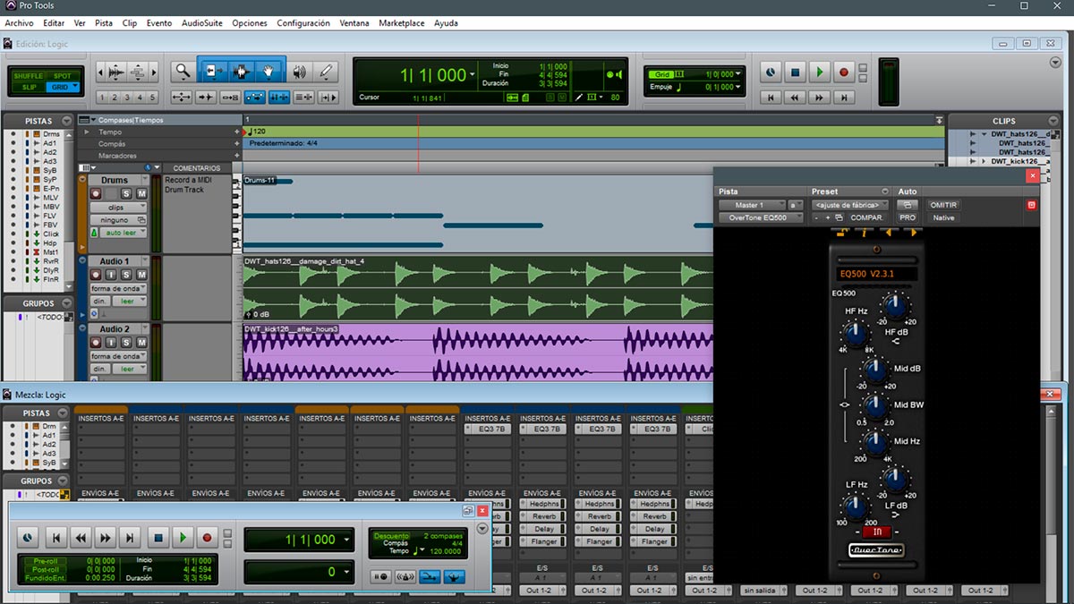The image size is (1074, 604).
Task: Open the plugin preset 'ajuste de fábrica' dropdown
Action: coord(849,205)
